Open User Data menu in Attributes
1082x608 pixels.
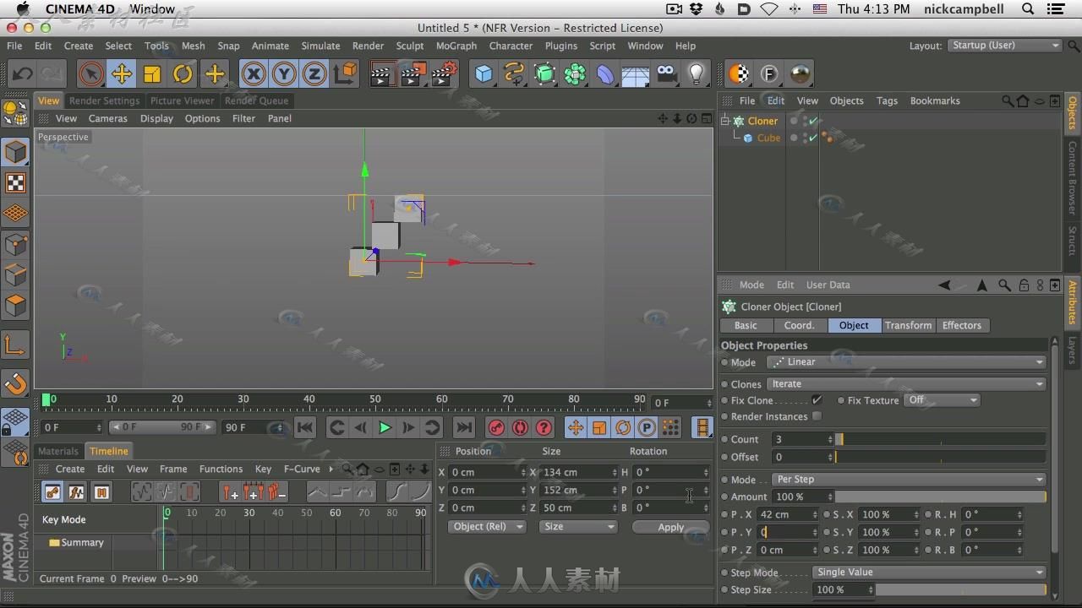[x=828, y=285]
